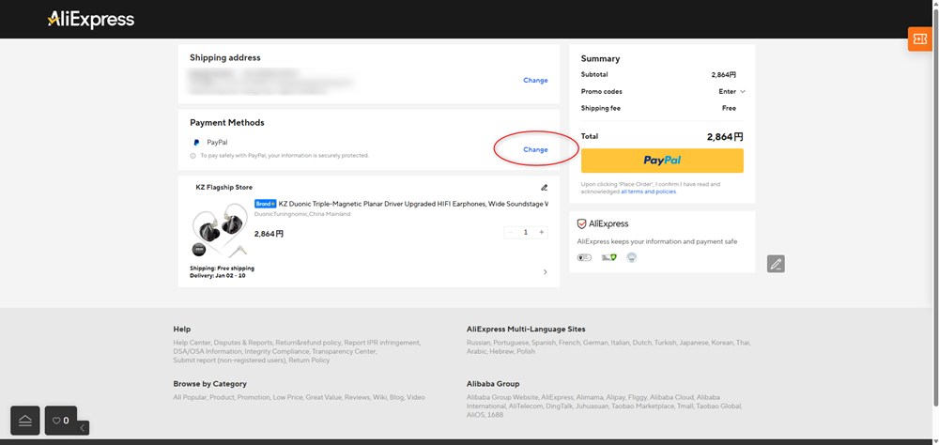939x445 pixels.
Task: Click the Brand+ badge on the product
Action: pos(266,204)
